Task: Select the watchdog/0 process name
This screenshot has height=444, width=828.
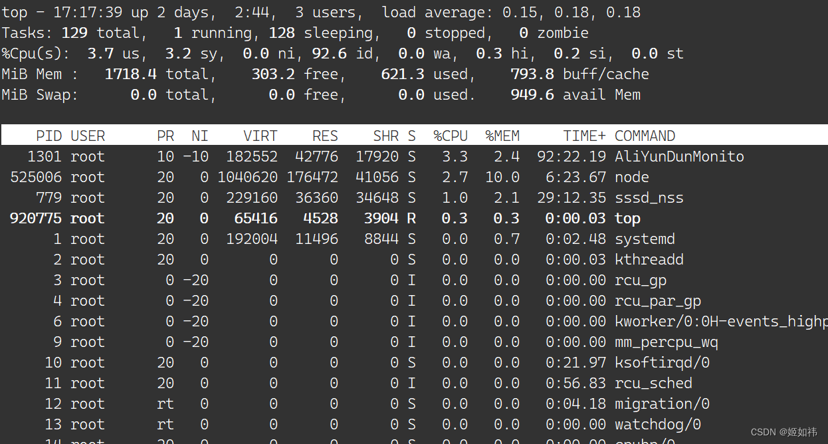Action: point(658,425)
